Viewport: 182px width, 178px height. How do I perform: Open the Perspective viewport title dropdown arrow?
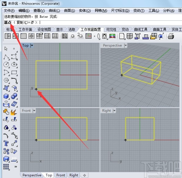click(x=126, y=45)
